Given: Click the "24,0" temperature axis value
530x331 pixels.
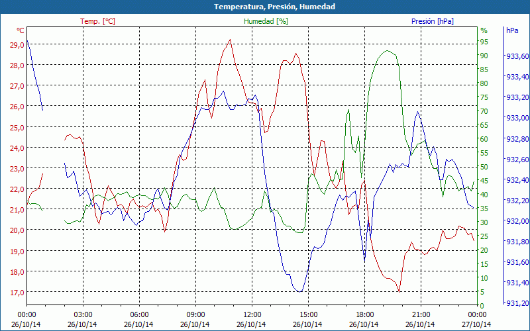Looking at the screenshot, I should pyautogui.click(x=18, y=148).
